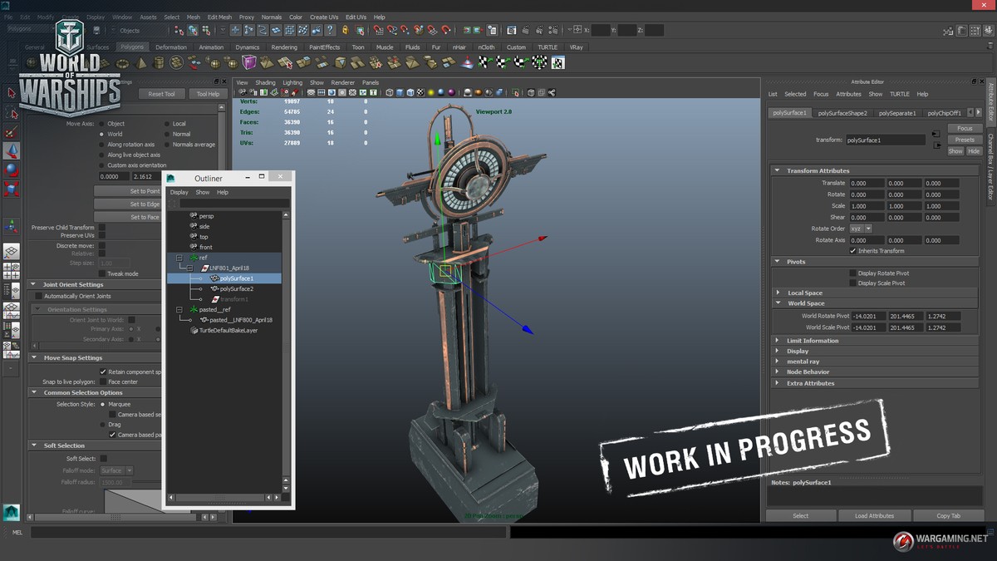Select the Object move axis radio button
Screen dimensions: 997x561
click(x=102, y=124)
